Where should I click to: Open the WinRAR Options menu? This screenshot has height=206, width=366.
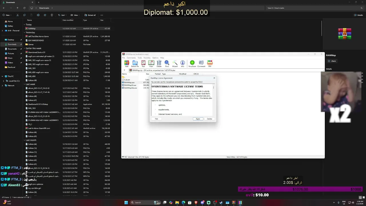(155, 58)
